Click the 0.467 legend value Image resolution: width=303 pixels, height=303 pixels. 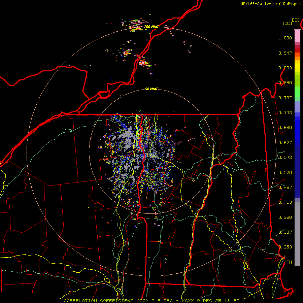coord(285,188)
